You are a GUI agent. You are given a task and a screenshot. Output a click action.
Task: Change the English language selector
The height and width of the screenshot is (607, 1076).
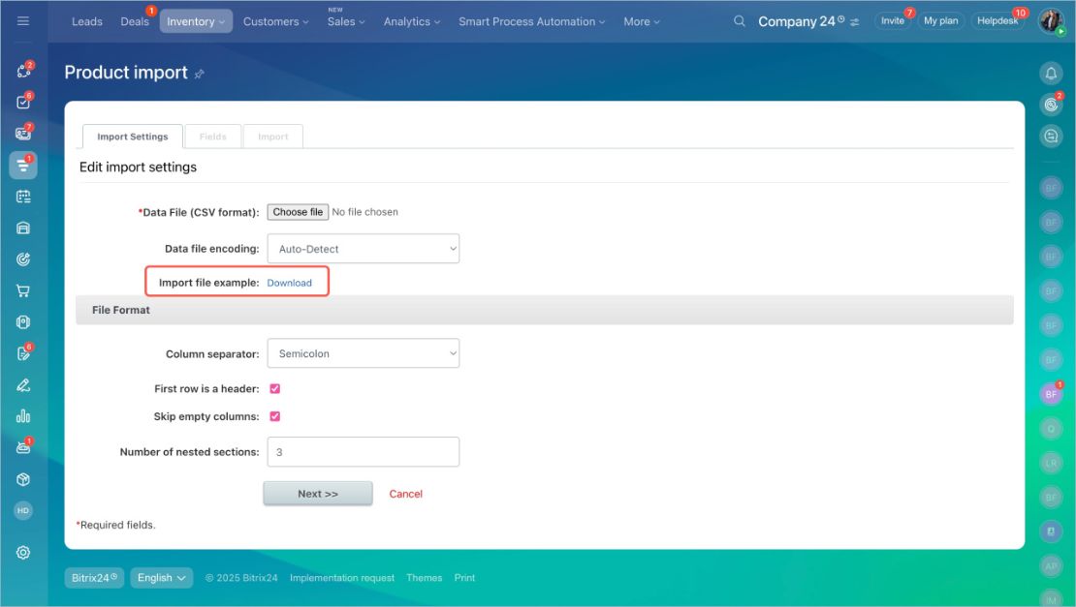tap(161, 578)
